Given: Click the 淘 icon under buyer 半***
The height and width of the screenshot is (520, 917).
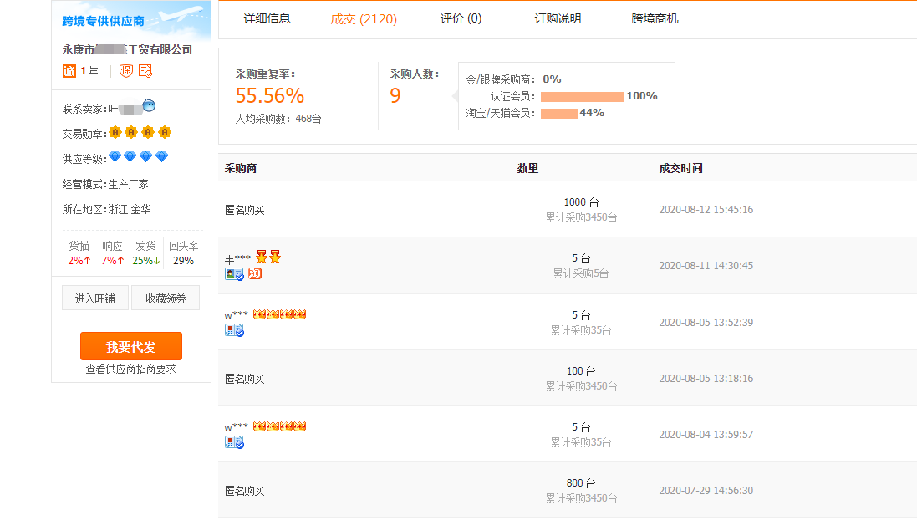Looking at the screenshot, I should tap(254, 273).
